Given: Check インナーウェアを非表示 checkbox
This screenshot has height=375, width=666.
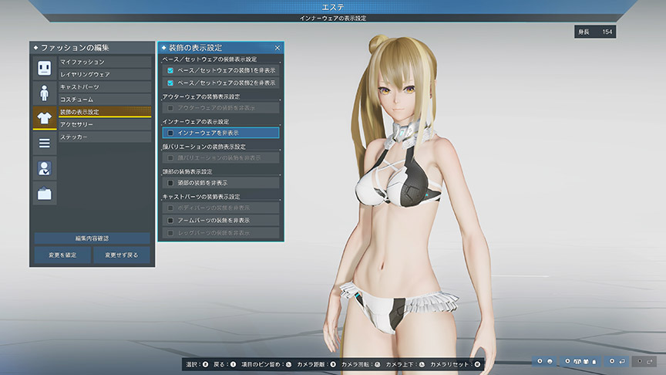Looking at the screenshot, I should tap(170, 133).
